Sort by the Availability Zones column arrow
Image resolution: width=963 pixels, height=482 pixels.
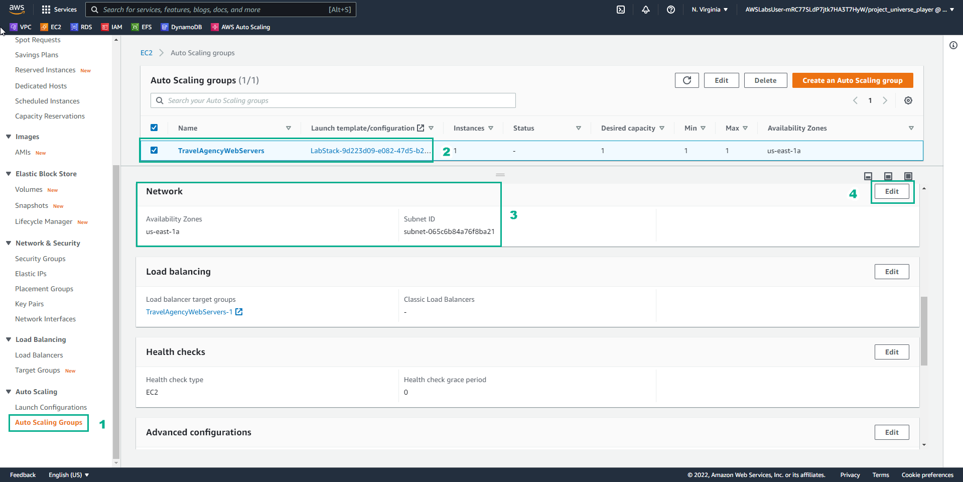point(911,128)
